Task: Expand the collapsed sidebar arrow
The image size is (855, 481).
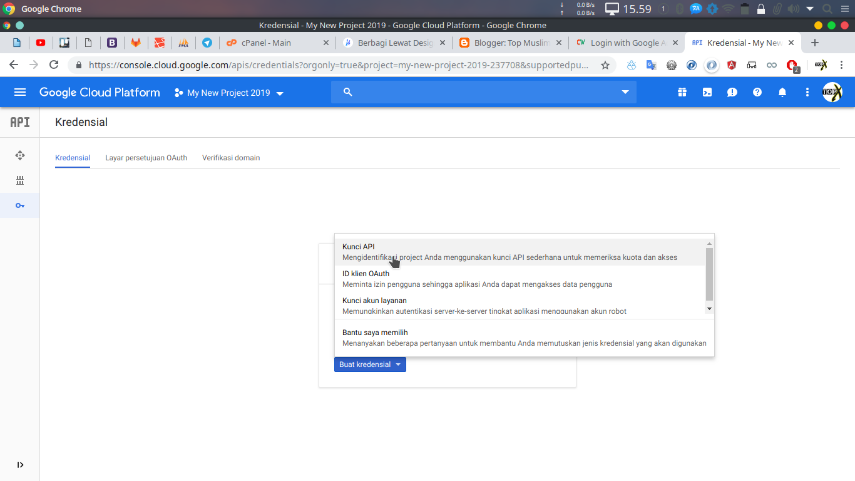Action: click(20, 465)
